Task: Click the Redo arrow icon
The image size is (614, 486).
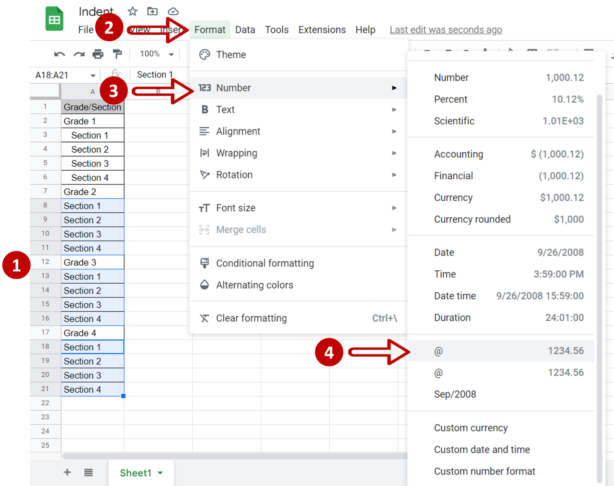Action: pos(79,54)
